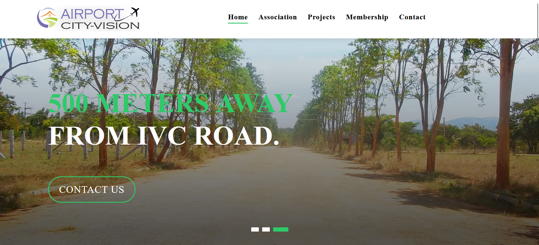Click the 'FROM IVC ROAD.' headline text
Image resolution: width=539 pixels, height=245 pixels.
click(164, 136)
